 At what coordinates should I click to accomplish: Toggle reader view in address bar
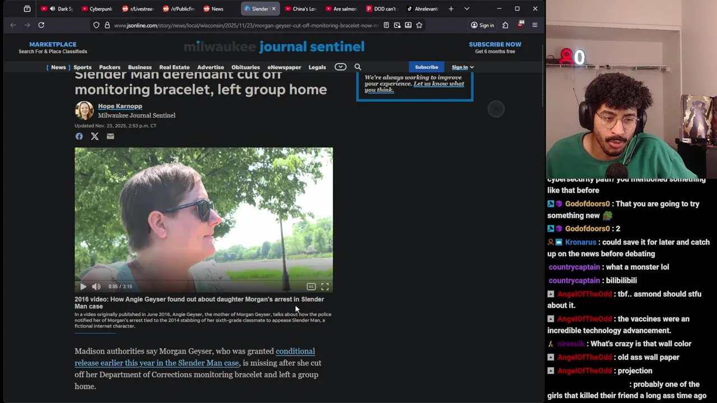coord(386,25)
